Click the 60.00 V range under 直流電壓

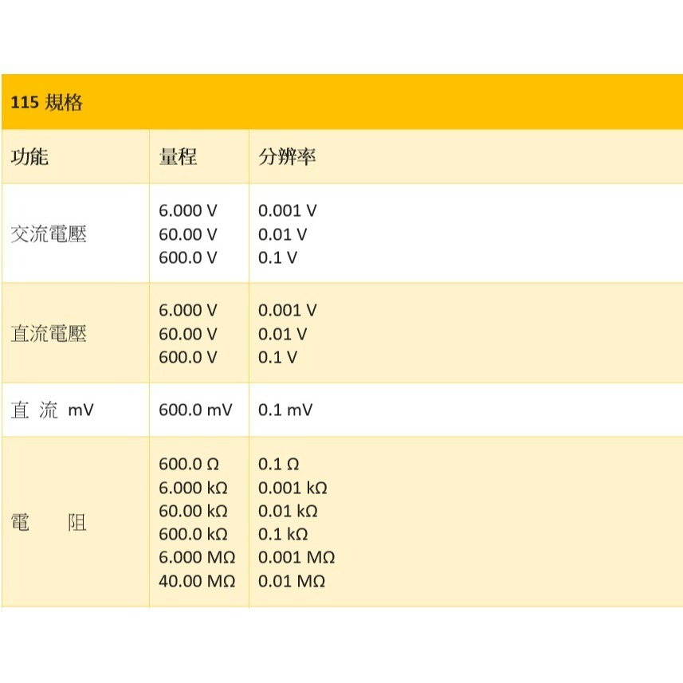click(x=183, y=334)
